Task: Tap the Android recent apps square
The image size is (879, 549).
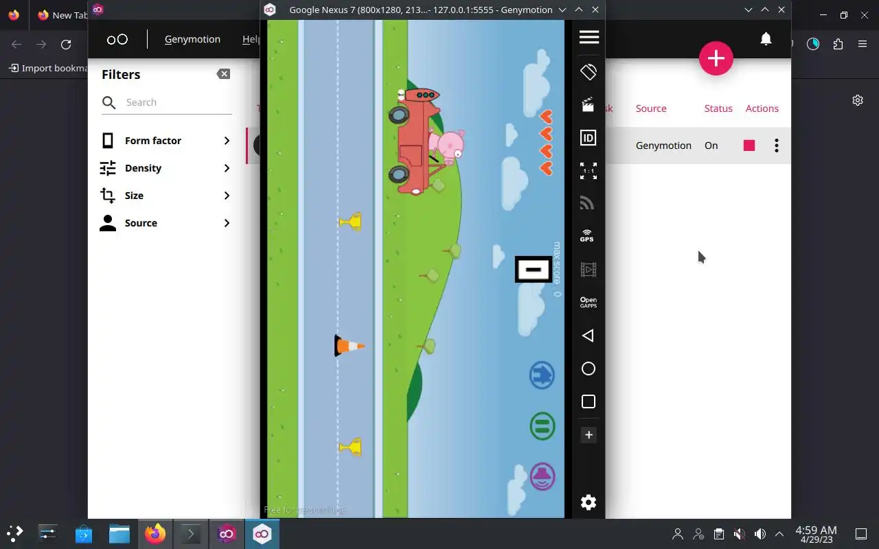Action: 589,401
